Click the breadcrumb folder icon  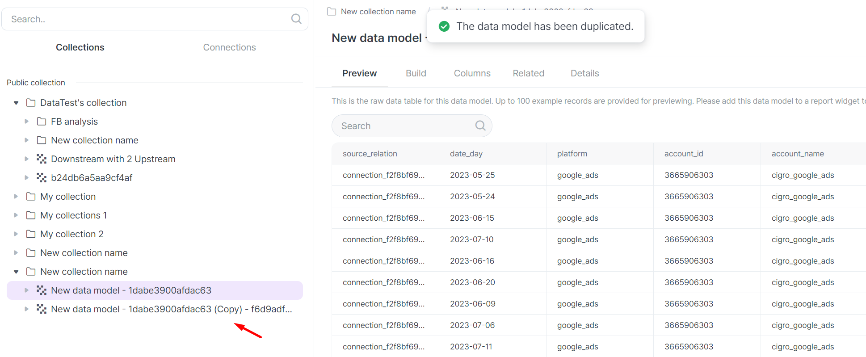coord(332,12)
